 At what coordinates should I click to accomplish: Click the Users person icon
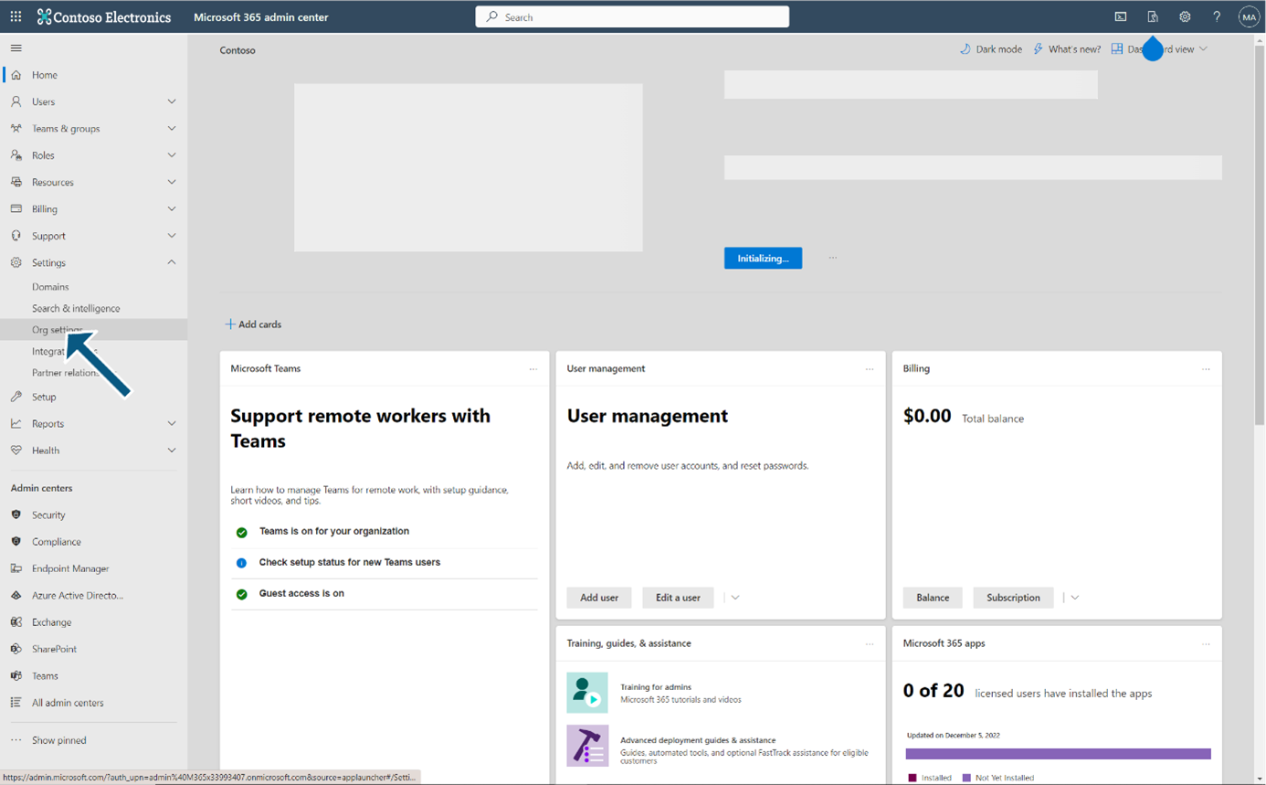coord(16,101)
